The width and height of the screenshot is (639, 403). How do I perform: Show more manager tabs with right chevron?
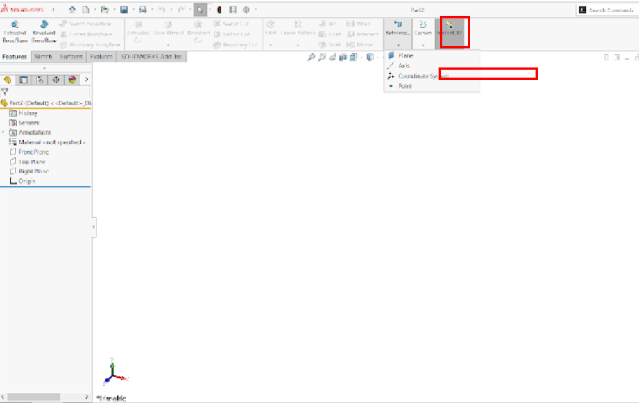point(87,80)
